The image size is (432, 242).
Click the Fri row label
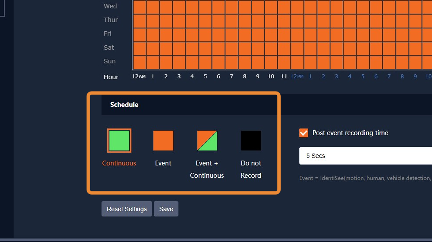point(107,33)
